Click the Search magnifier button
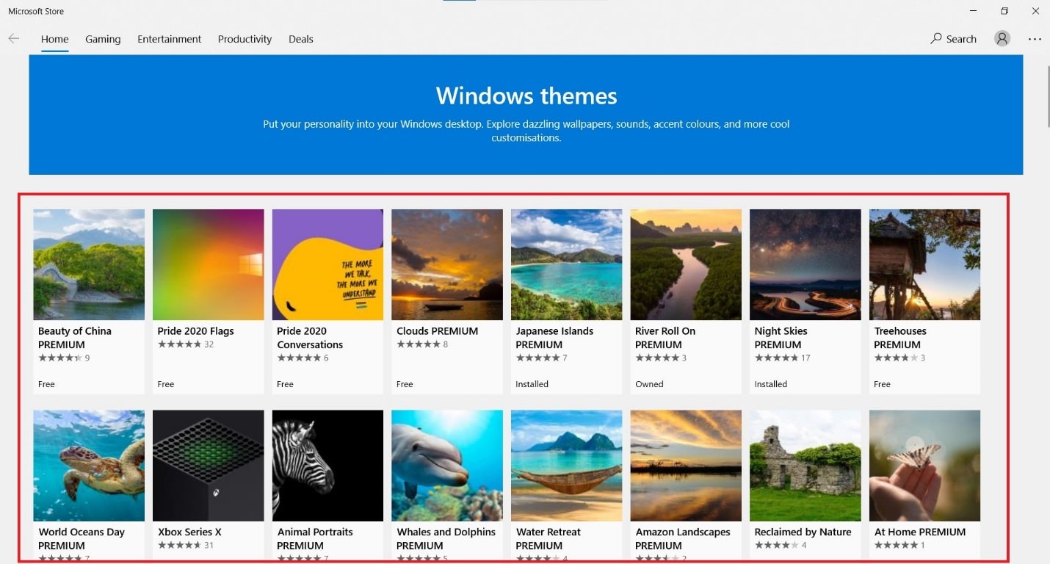This screenshot has width=1050, height=564. tap(953, 39)
